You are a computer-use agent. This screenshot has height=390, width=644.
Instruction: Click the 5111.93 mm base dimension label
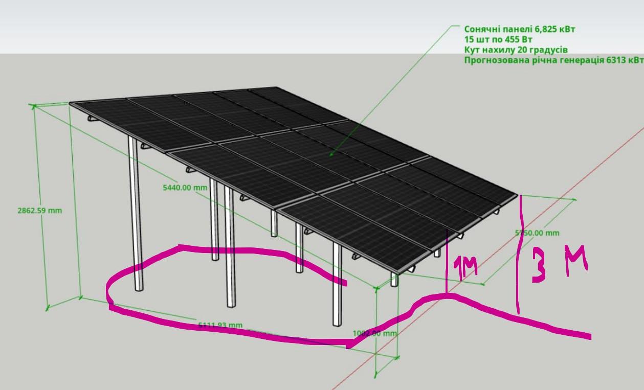220,325
